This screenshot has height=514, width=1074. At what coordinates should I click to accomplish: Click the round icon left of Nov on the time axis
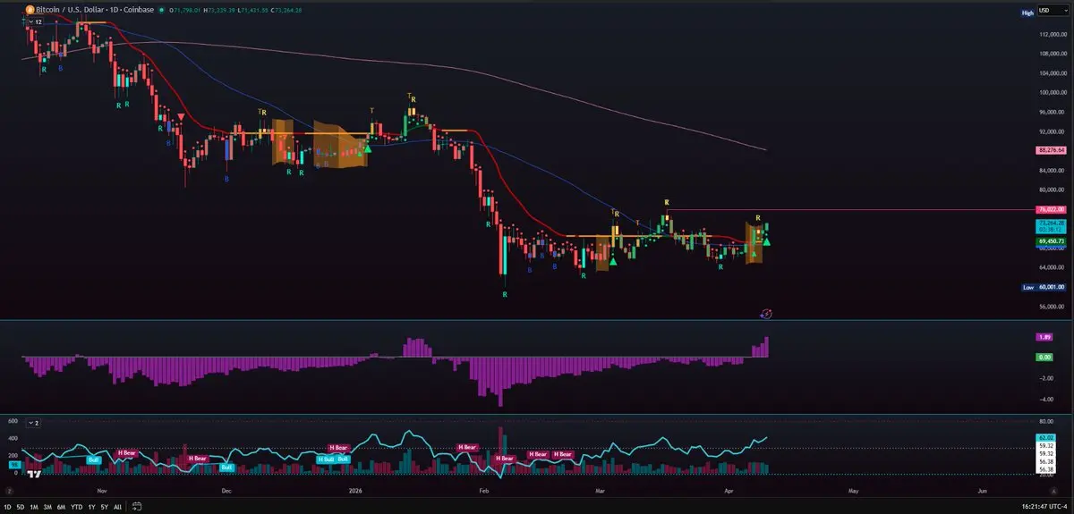click(9, 491)
